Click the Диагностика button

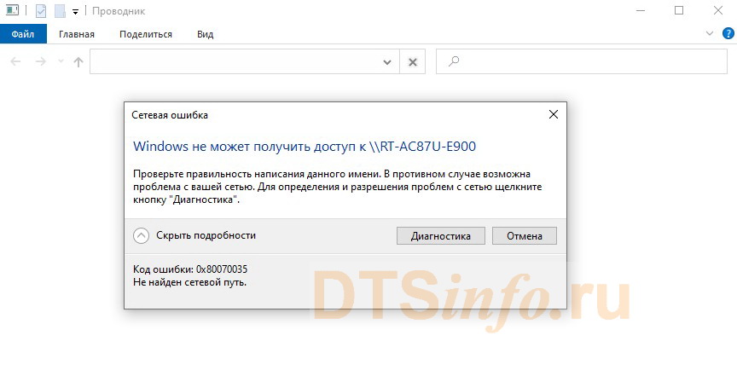(440, 235)
